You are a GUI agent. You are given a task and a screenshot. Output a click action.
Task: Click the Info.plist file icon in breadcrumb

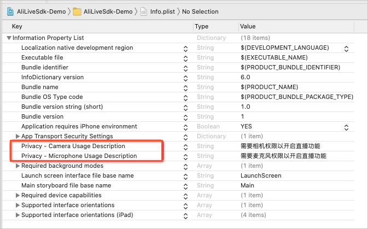tap(144, 11)
